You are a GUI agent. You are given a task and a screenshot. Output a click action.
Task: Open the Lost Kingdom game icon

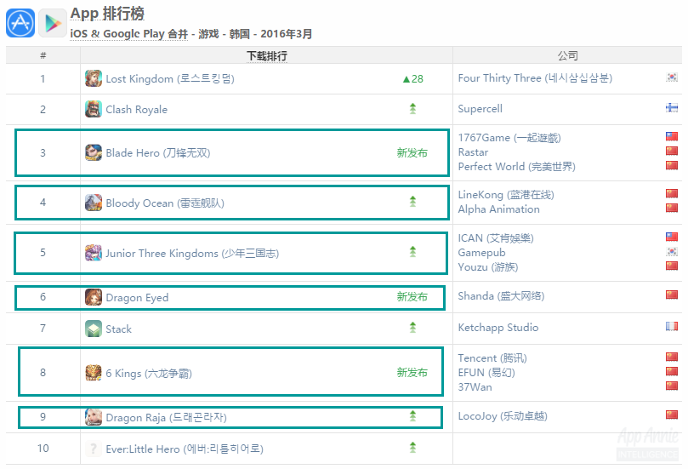(x=94, y=78)
